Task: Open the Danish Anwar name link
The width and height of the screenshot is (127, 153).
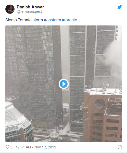Action: click(30, 7)
